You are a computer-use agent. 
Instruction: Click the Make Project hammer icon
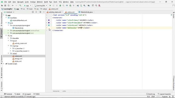[20, 5]
